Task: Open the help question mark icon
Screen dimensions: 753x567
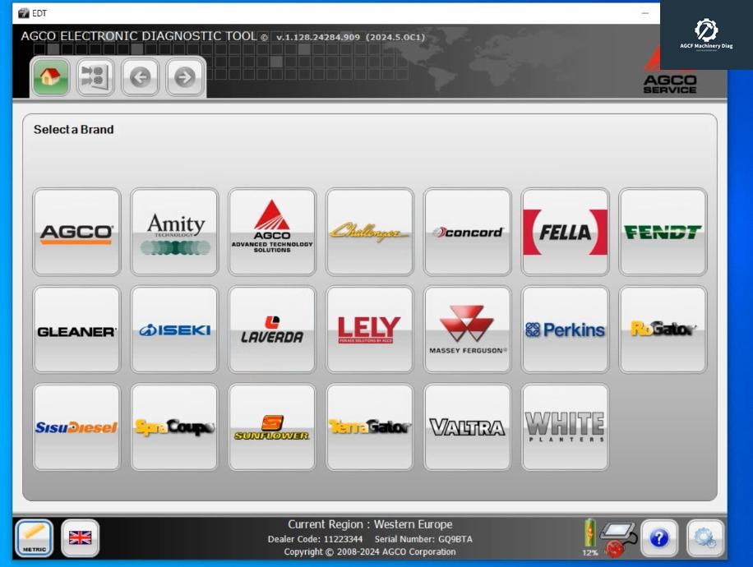Action: (x=659, y=538)
